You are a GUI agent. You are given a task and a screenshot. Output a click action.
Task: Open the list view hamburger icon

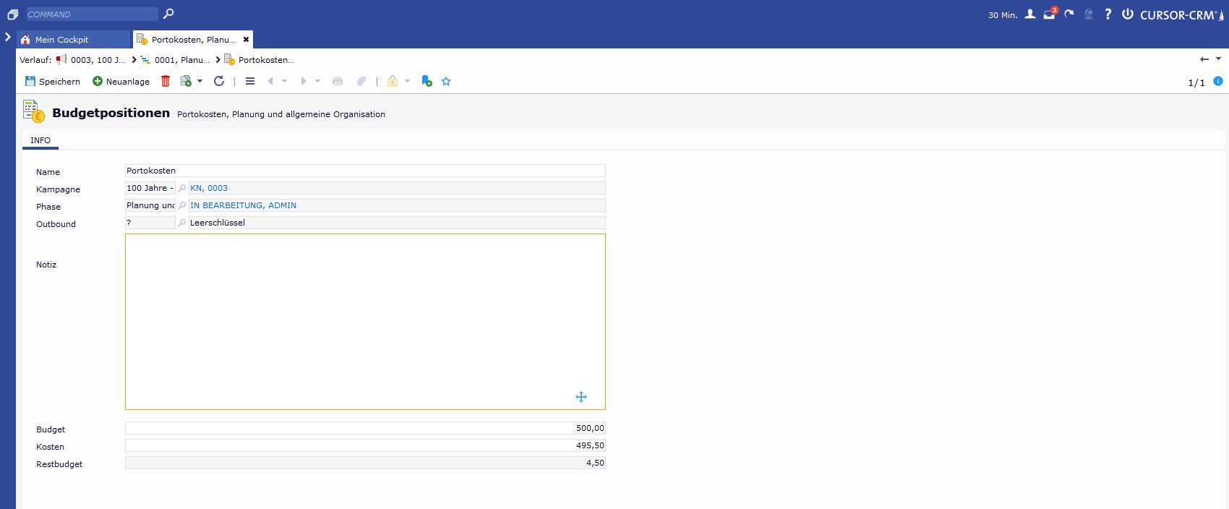[250, 81]
